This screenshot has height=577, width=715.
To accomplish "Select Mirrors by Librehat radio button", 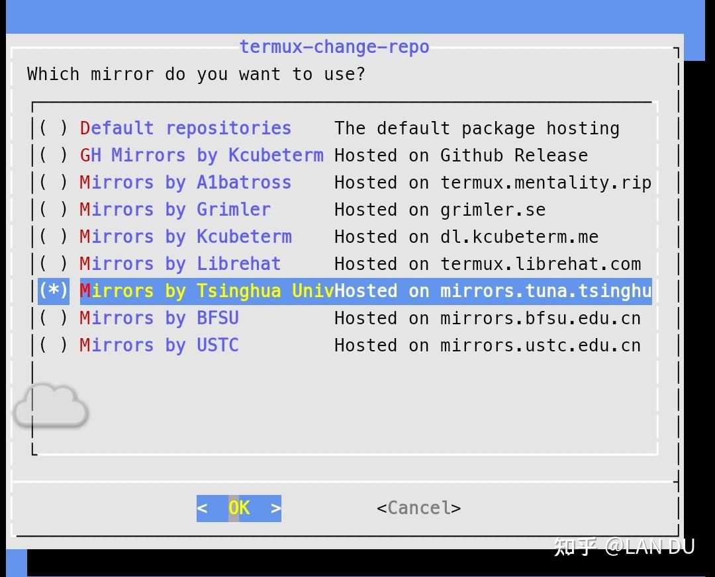I will click(x=54, y=263).
